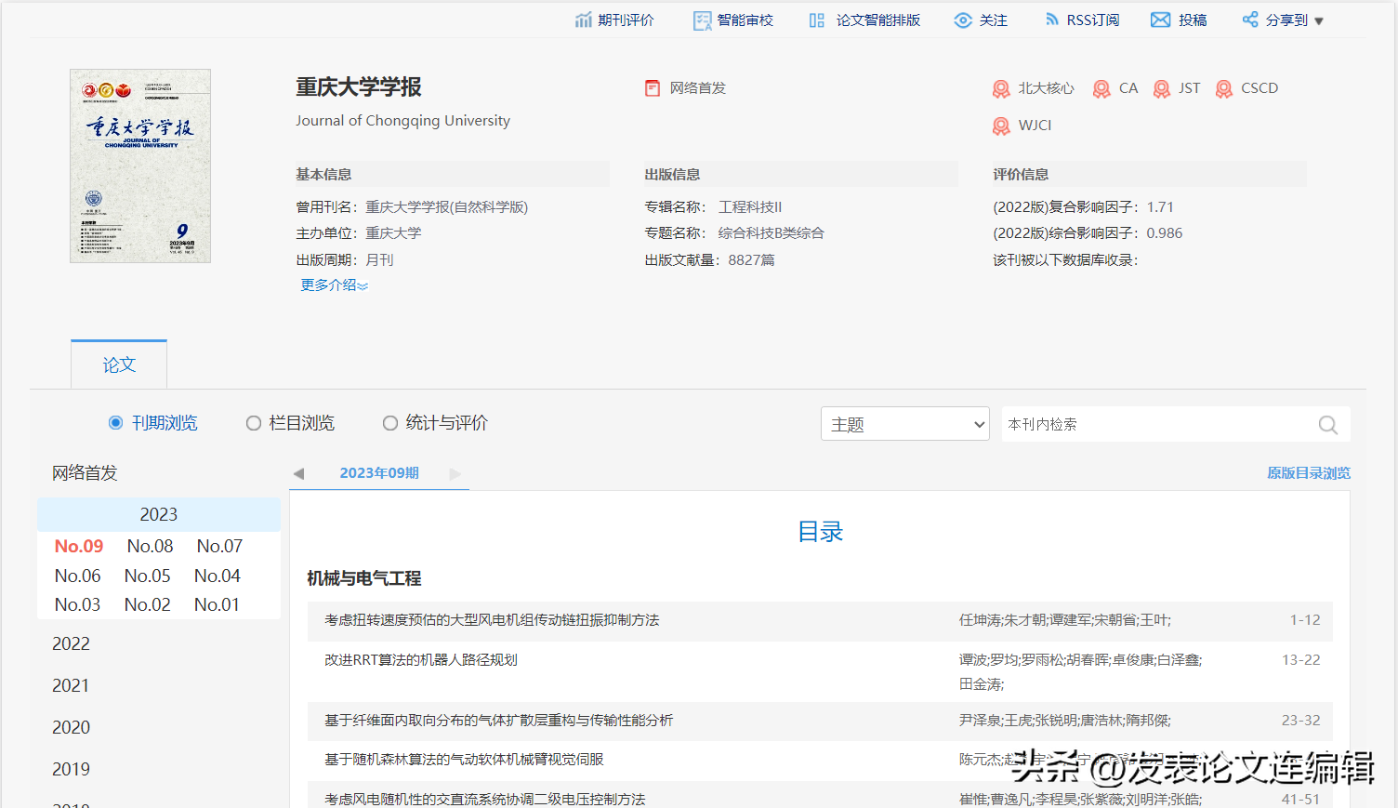Select issue No.02
This screenshot has height=808, width=1398.
(148, 604)
